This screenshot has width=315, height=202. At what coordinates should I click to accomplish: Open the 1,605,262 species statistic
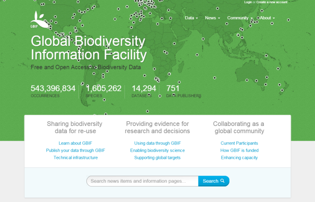[x=103, y=89]
